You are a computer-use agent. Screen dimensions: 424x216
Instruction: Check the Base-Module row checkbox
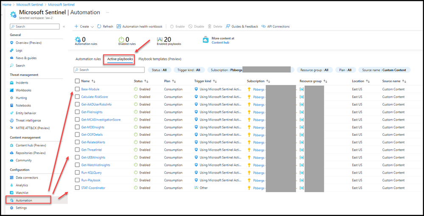point(77,89)
